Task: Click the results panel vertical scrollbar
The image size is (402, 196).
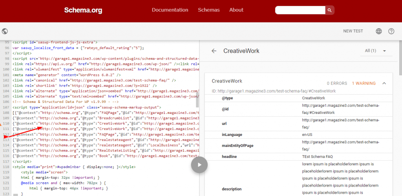Action: point(400,58)
